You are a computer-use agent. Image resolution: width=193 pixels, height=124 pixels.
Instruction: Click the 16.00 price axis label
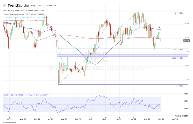point(187,23)
